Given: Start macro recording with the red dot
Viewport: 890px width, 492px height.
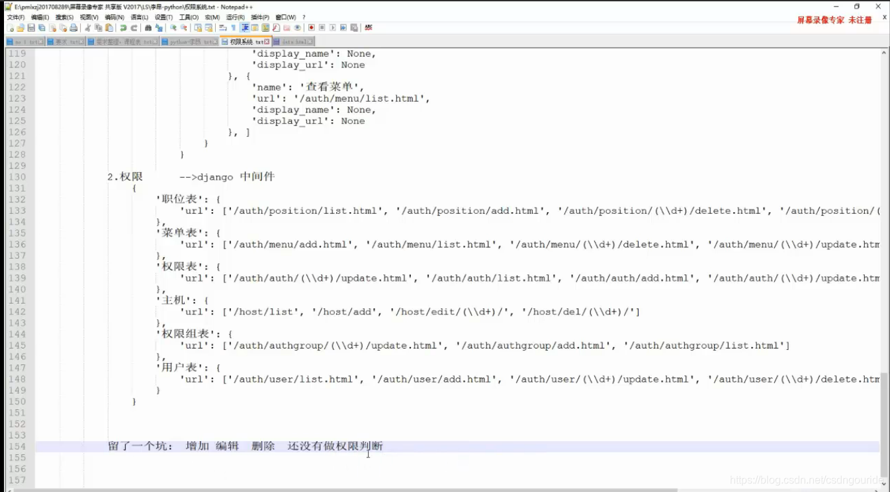Looking at the screenshot, I should pos(311,28).
